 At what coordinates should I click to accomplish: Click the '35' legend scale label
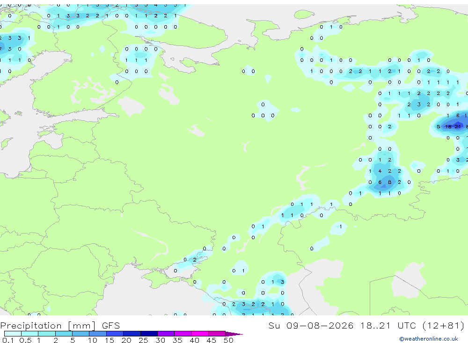pyautogui.click(x=177, y=340)
